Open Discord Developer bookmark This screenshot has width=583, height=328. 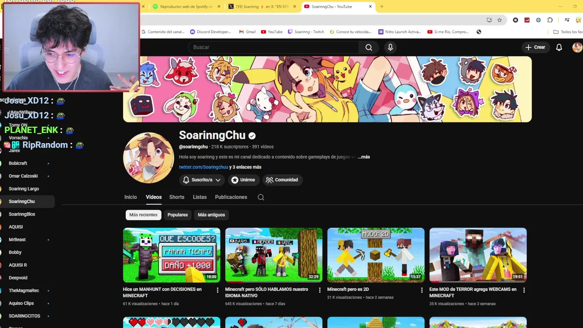pos(210,32)
